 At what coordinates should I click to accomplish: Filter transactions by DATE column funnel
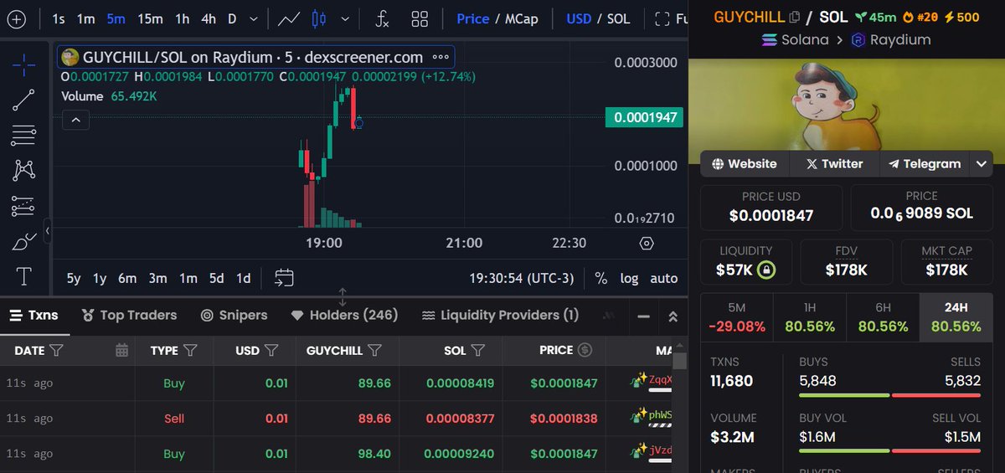(x=56, y=350)
